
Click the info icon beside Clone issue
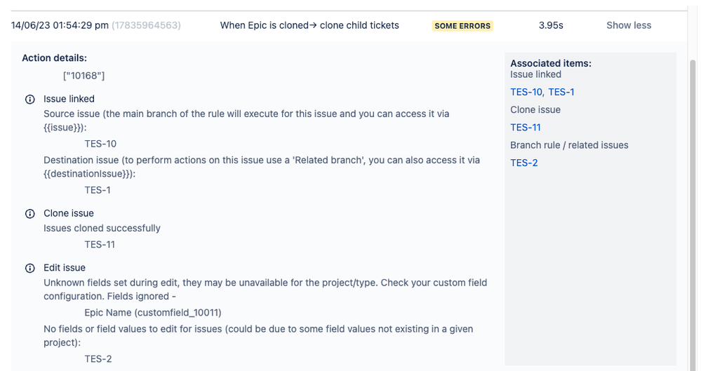point(30,213)
